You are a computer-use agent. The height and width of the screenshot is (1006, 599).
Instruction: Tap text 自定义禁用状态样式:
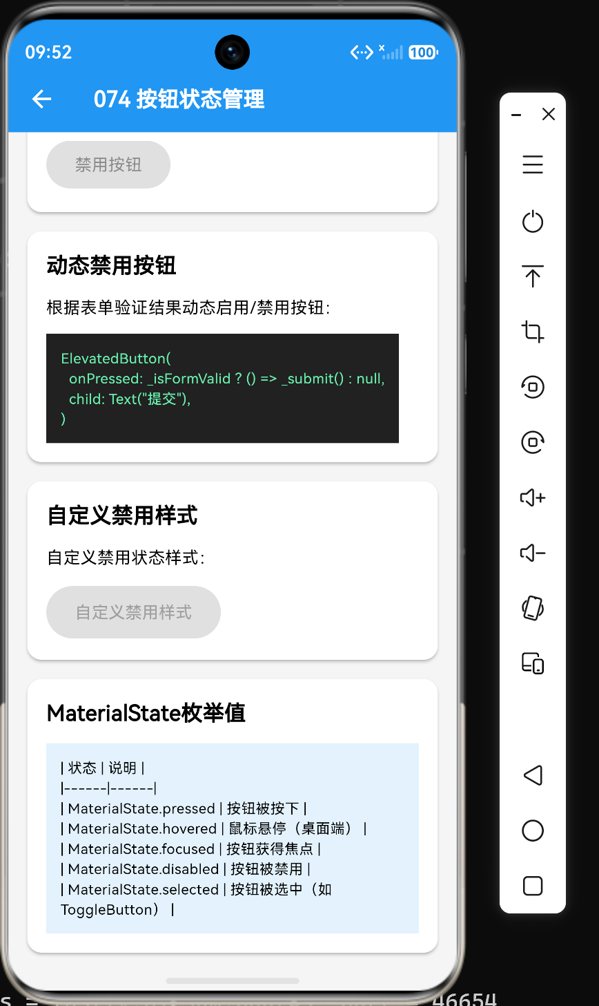click(x=125, y=558)
